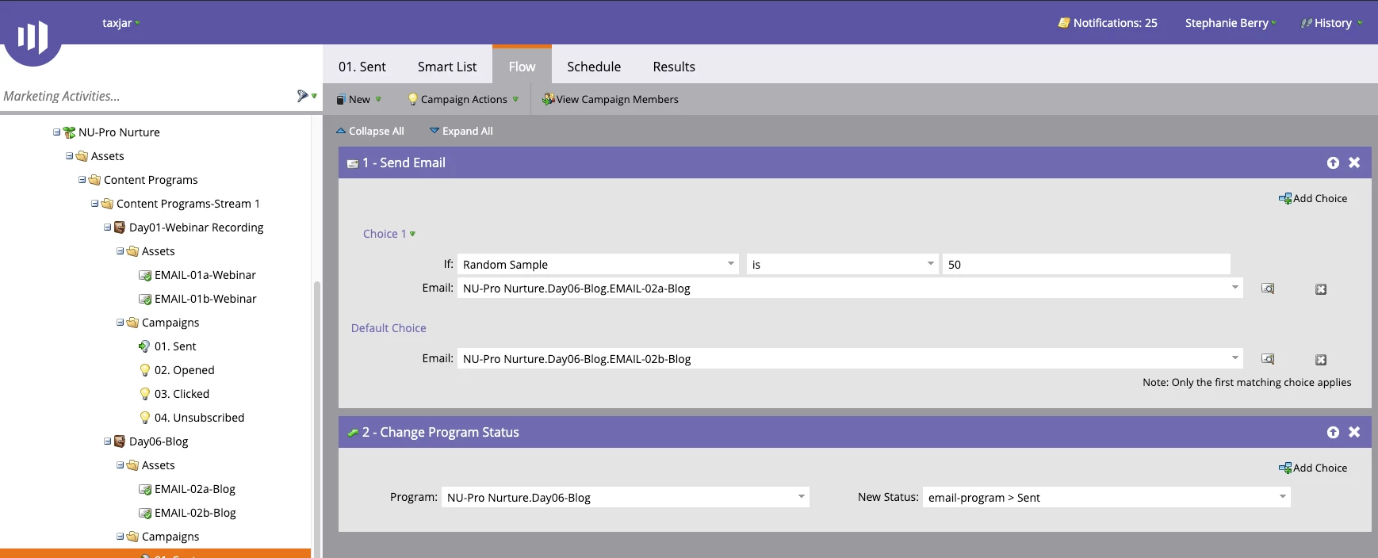The height and width of the screenshot is (558, 1378).
Task: Click delete icon beside default choice email
Action: (1321, 360)
